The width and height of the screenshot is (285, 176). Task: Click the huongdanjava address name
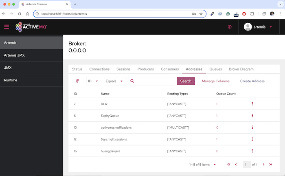(x=110, y=151)
